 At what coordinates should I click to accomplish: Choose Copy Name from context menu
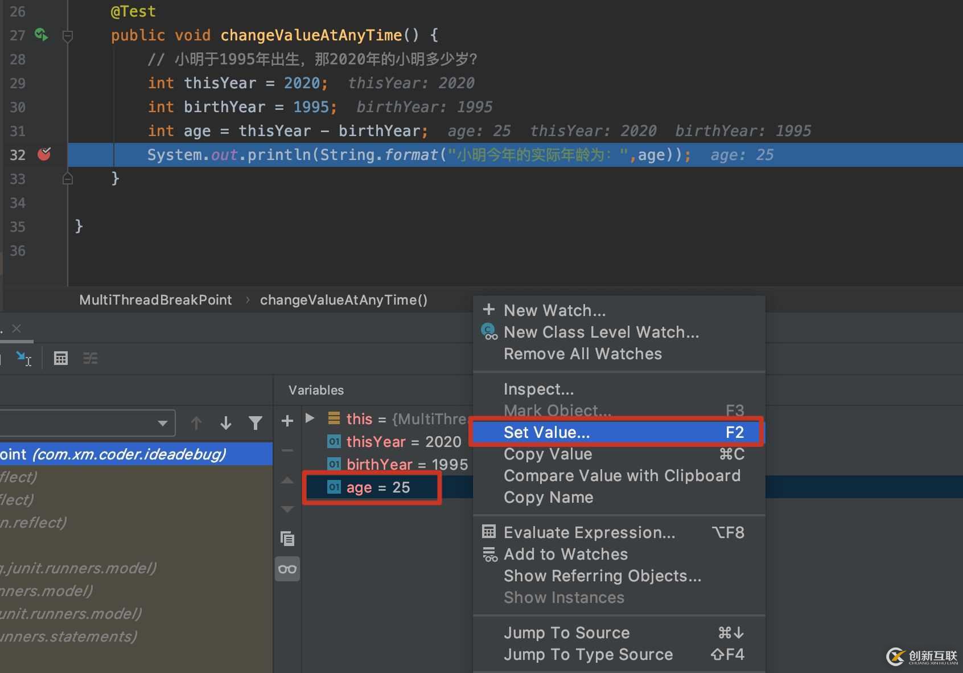point(618,497)
